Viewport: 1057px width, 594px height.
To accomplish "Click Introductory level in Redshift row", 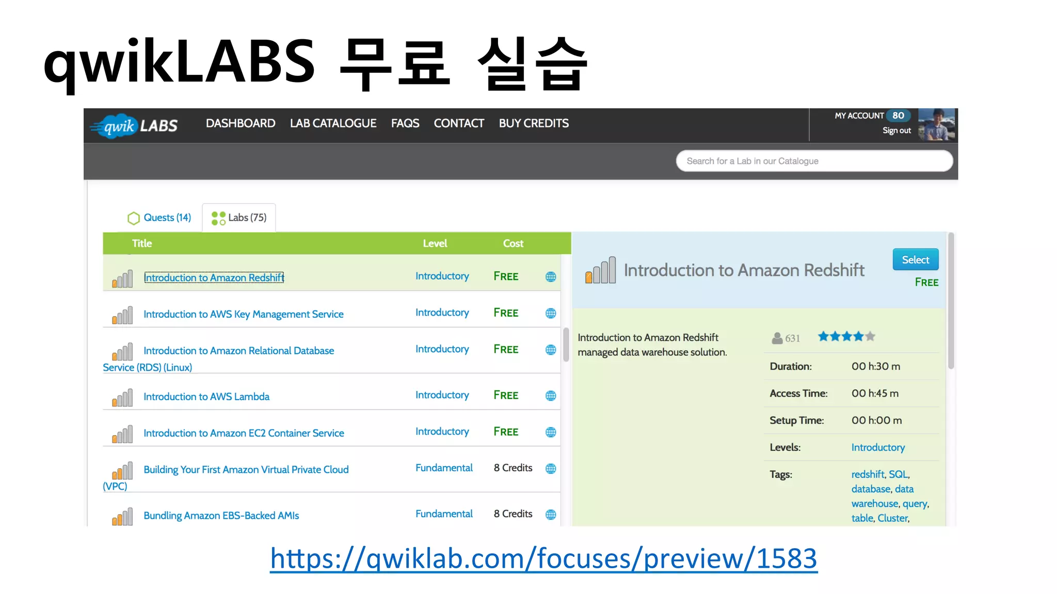I will click(x=442, y=276).
